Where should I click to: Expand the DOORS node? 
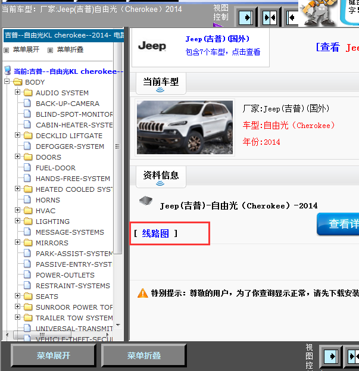17,157
